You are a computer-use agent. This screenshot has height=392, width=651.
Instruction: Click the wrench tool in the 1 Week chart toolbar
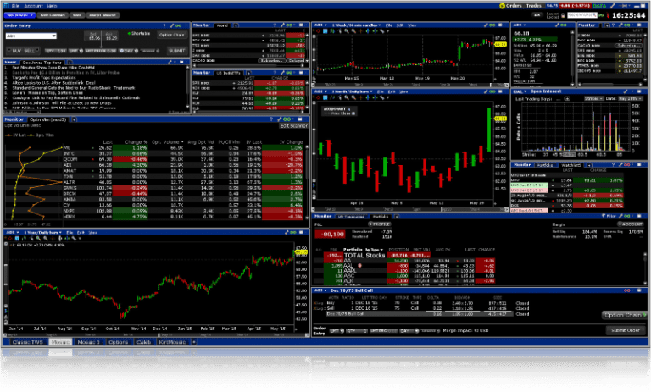381,31
